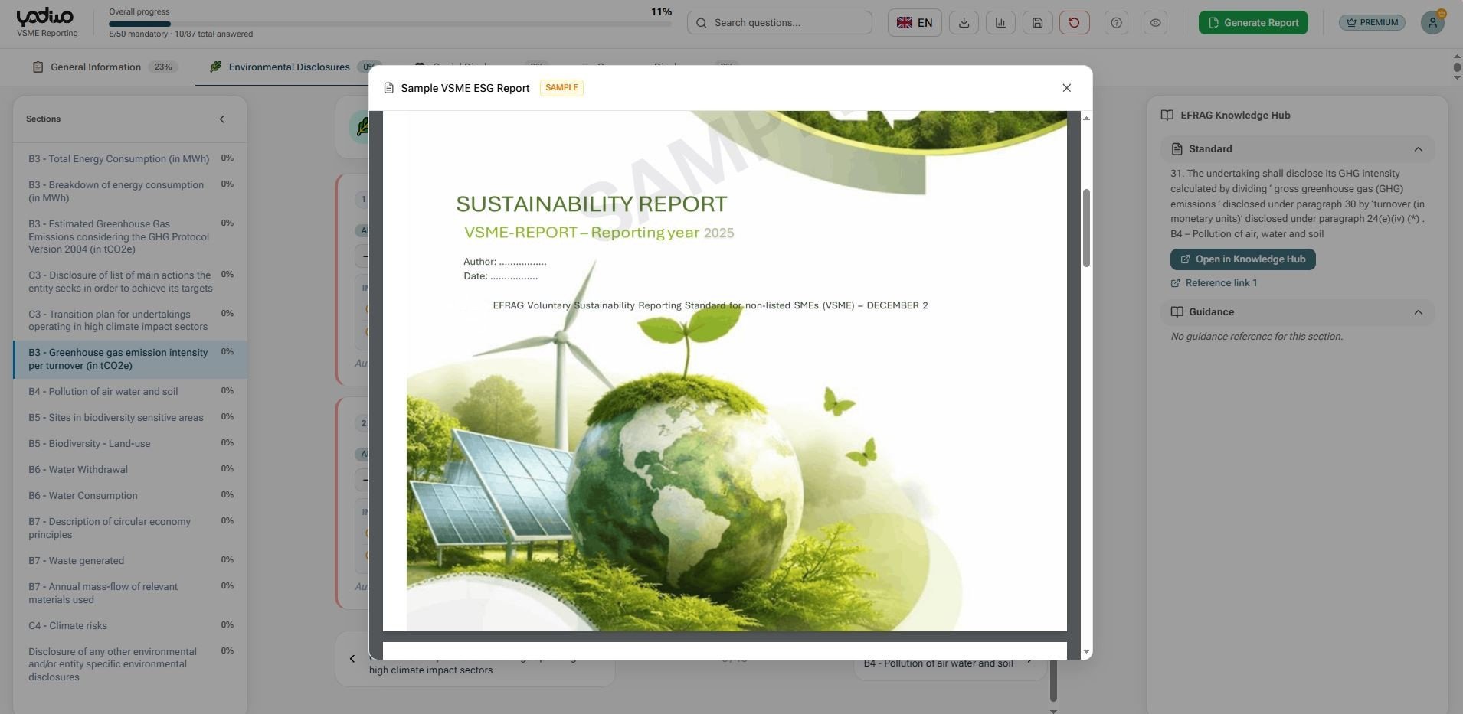The width and height of the screenshot is (1463, 714).
Task: Open the user avatar menu
Action: [x=1432, y=23]
